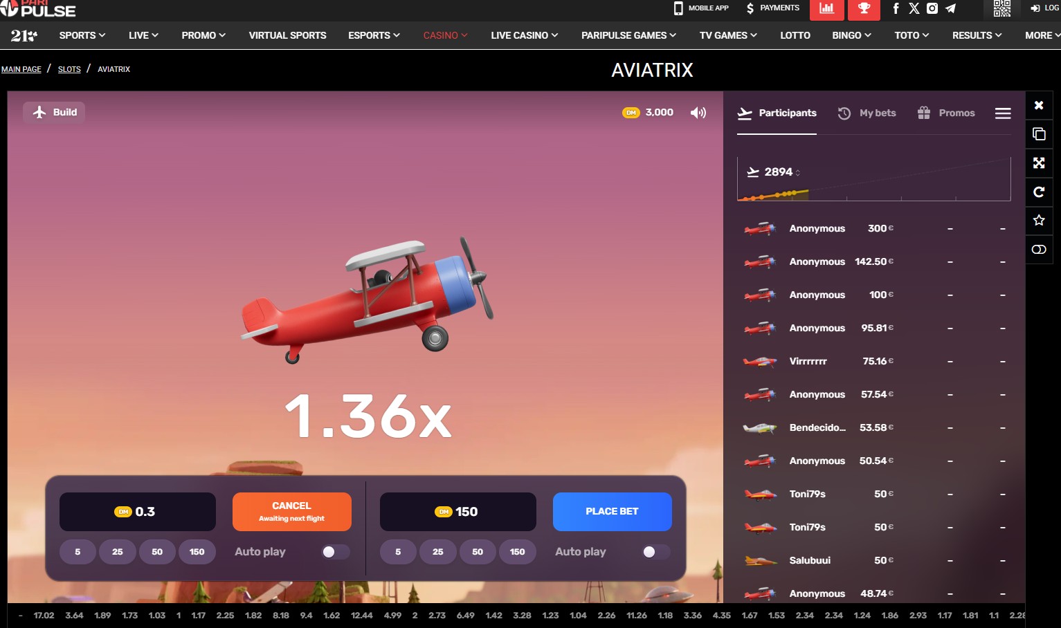Click the statistics bar chart icon
Screen dimensions: 1061x628
(x=826, y=9)
